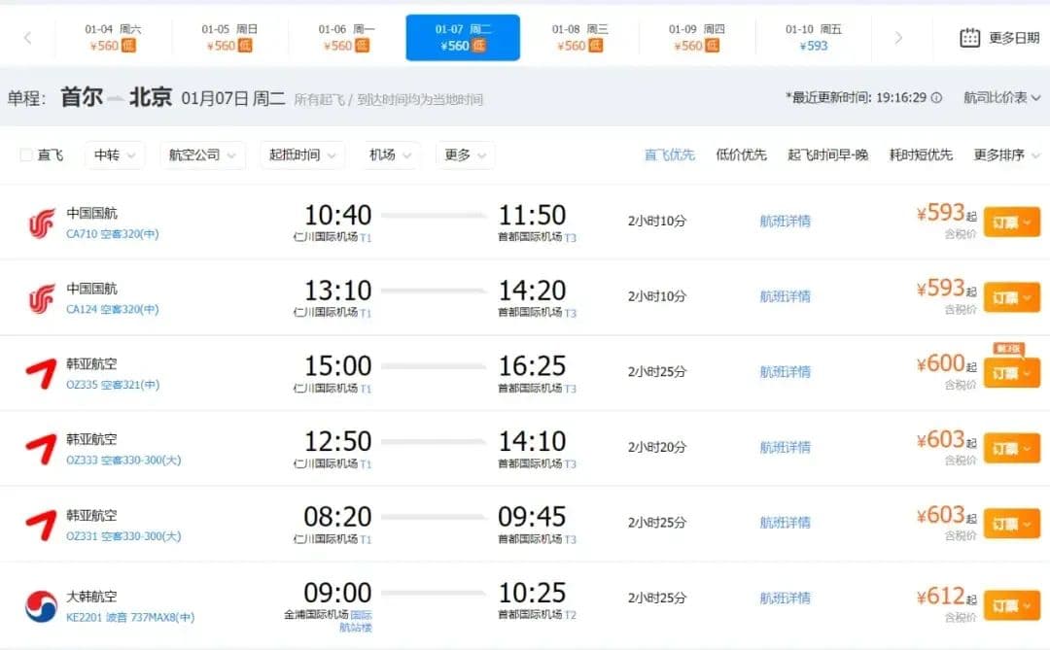
Task: Select the 01-08 周三 date tab
Action: point(579,38)
